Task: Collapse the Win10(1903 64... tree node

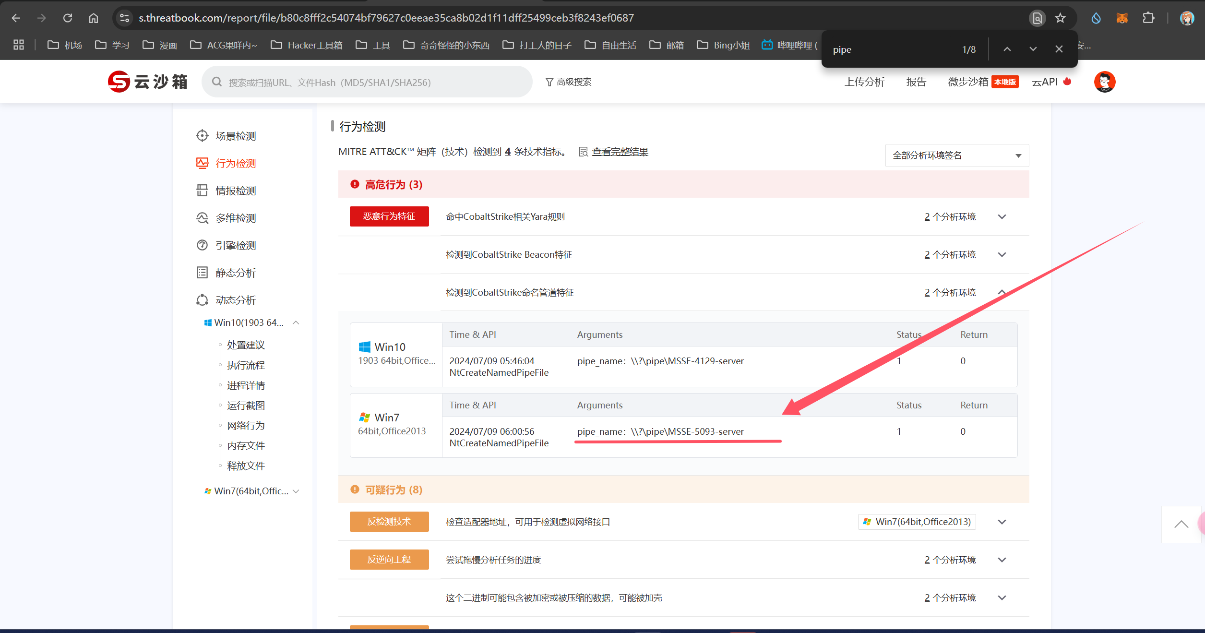Action: (296, 322)
